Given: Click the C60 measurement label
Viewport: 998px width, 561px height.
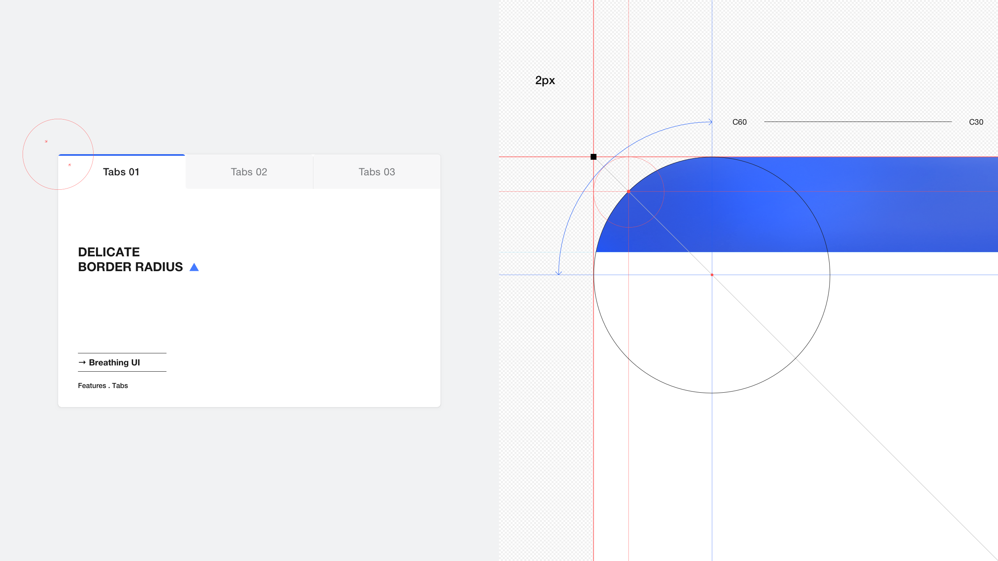Looking at the screenshot, I should [x=739, y=122].
